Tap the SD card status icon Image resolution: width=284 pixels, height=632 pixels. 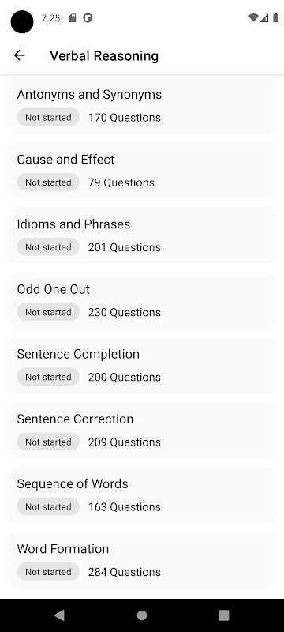pos(73,17)
